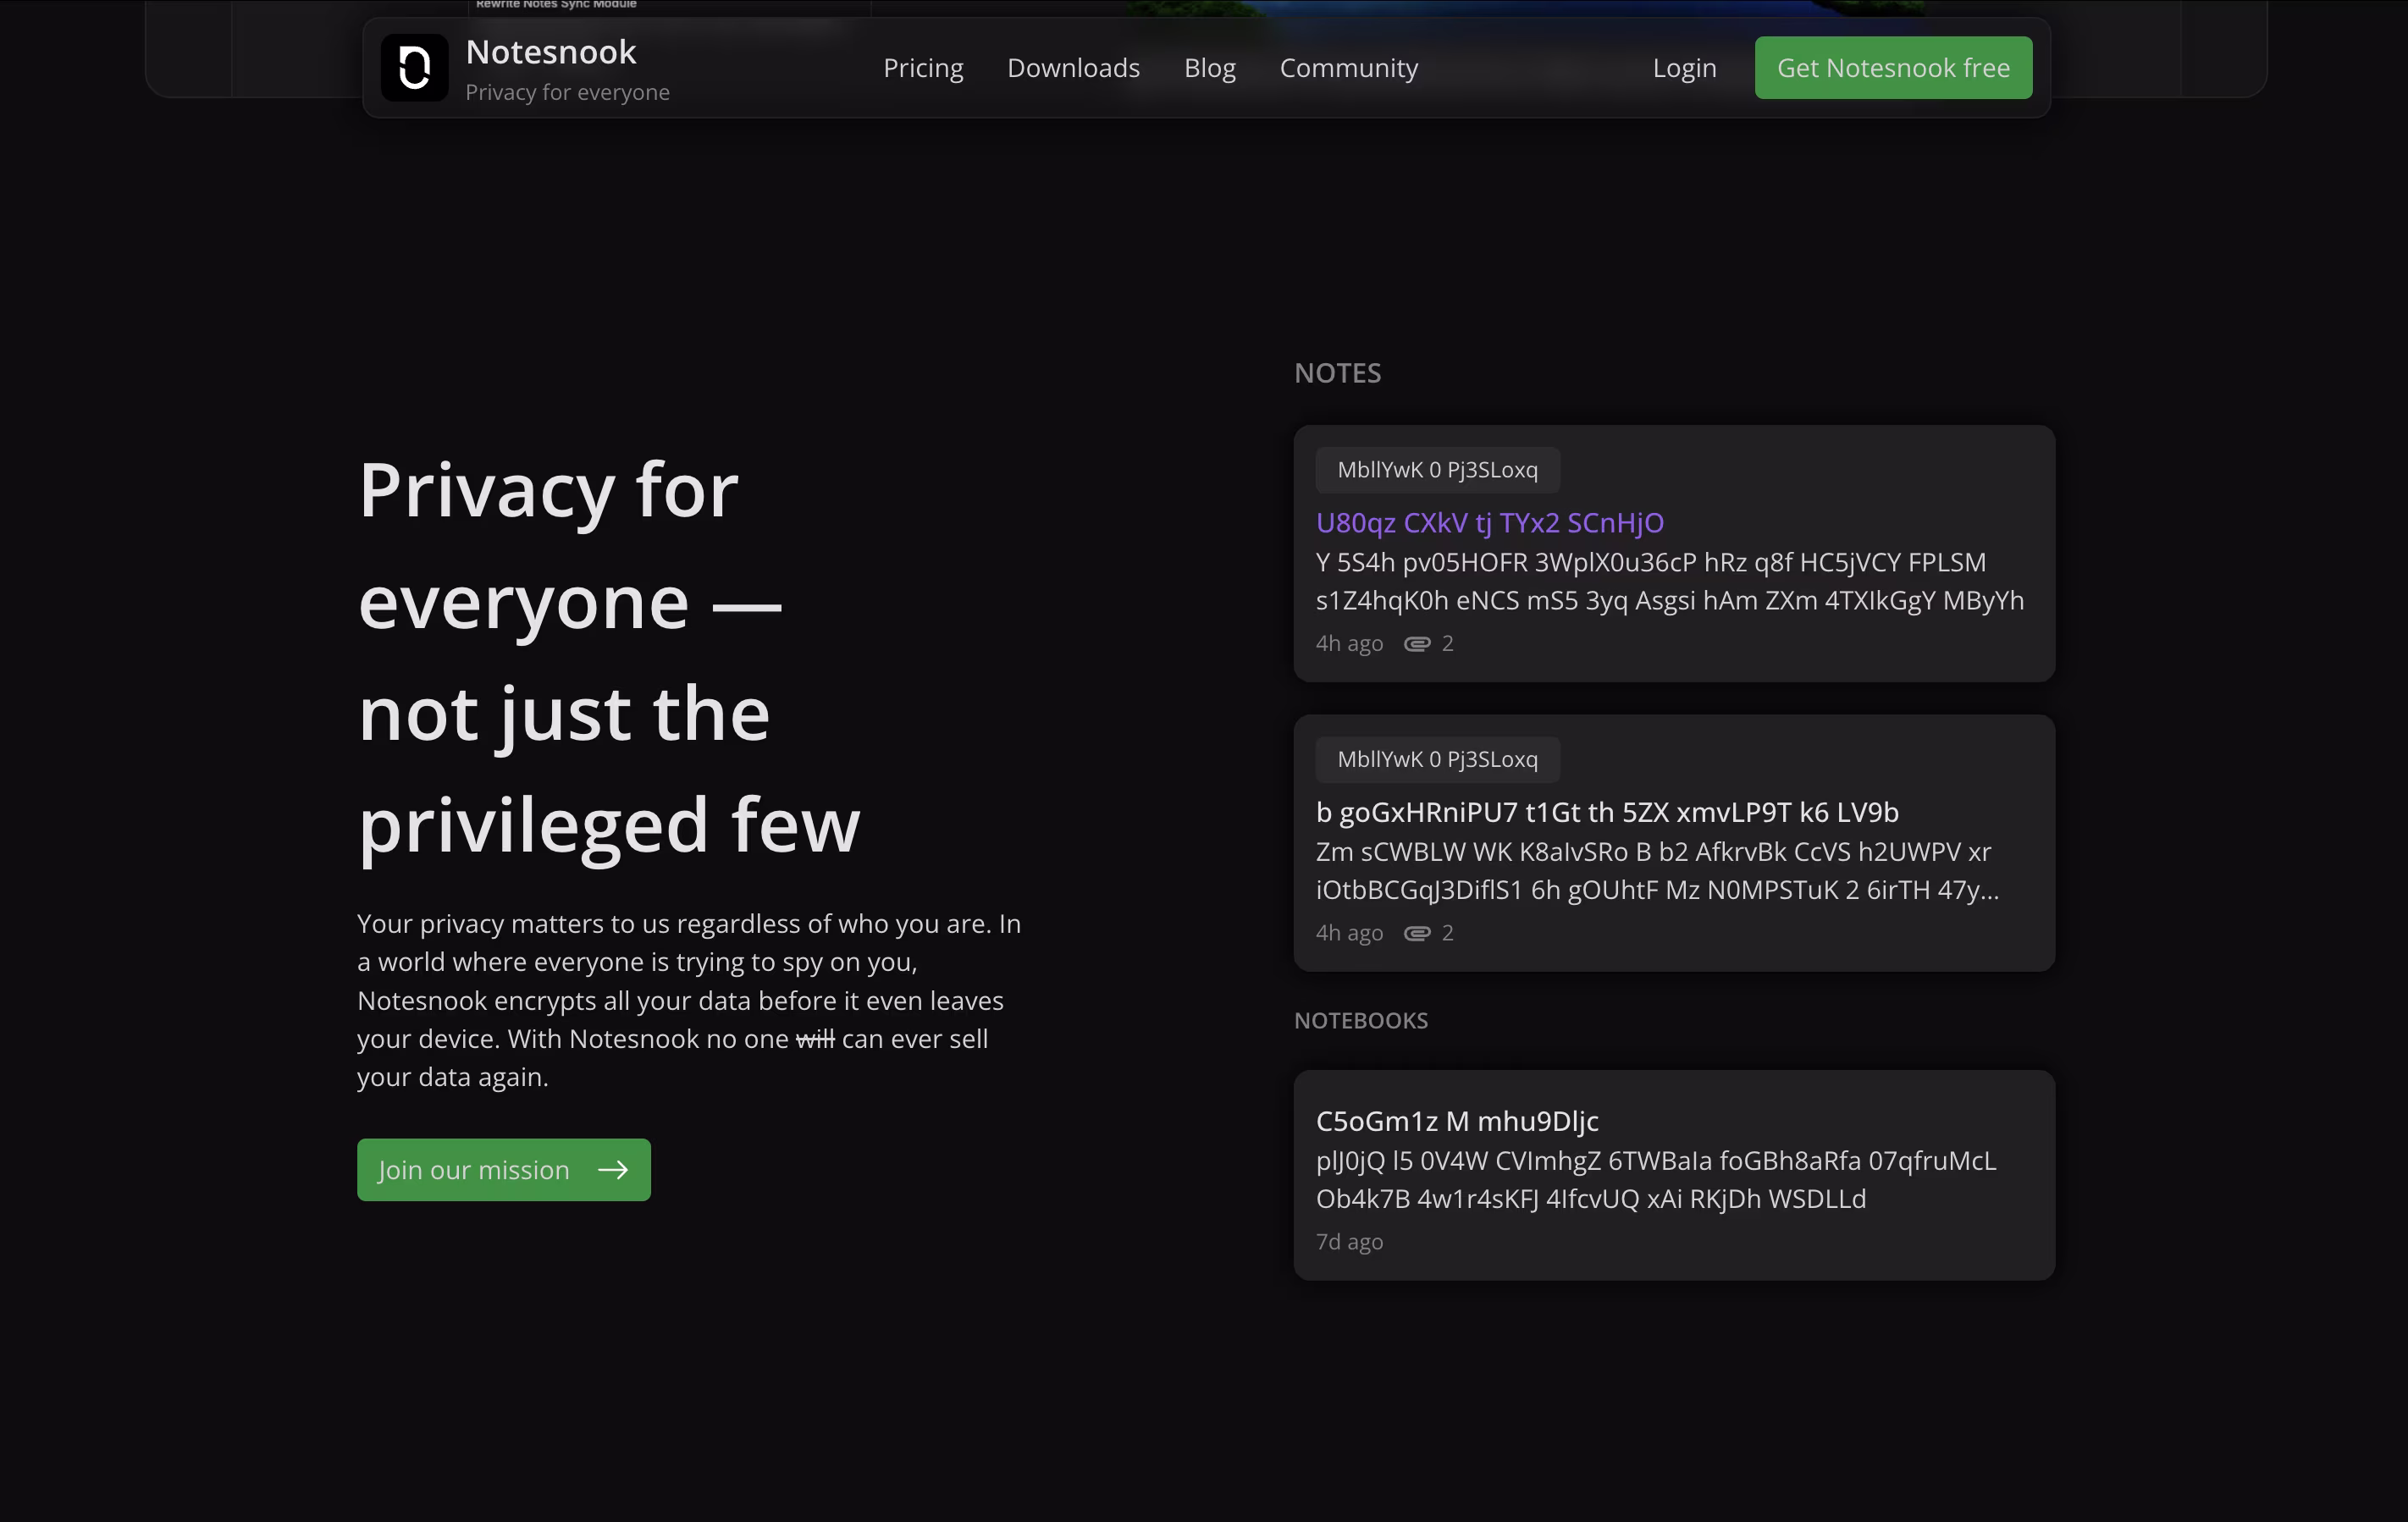Click attachment icon on first note card

click(1417, 644)
